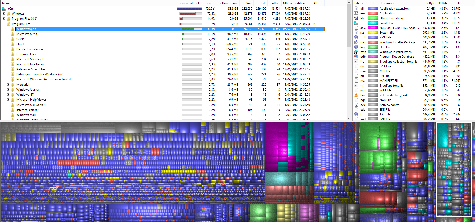Sort extensions by % Byte header
The height and width of the screenshot is (222, 475).
[x=443, y=3]
